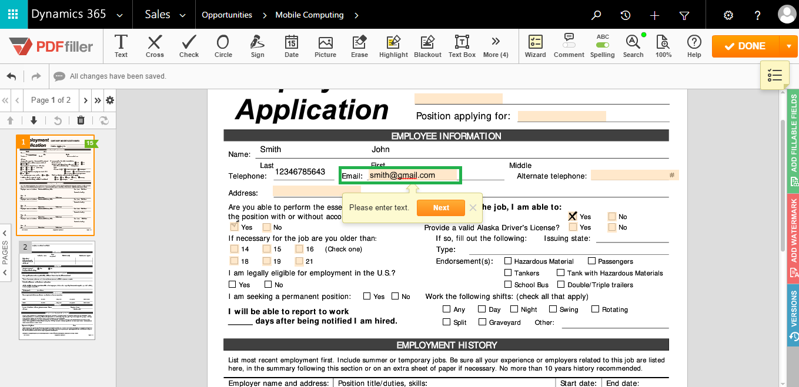The height and width of the screenshot is (387, 799).
Task: Select the page 2 thumbnail
Action: click(57, 290)
